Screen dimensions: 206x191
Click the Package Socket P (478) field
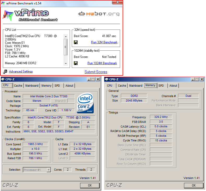pyautogui.click(x=49, y=105)
